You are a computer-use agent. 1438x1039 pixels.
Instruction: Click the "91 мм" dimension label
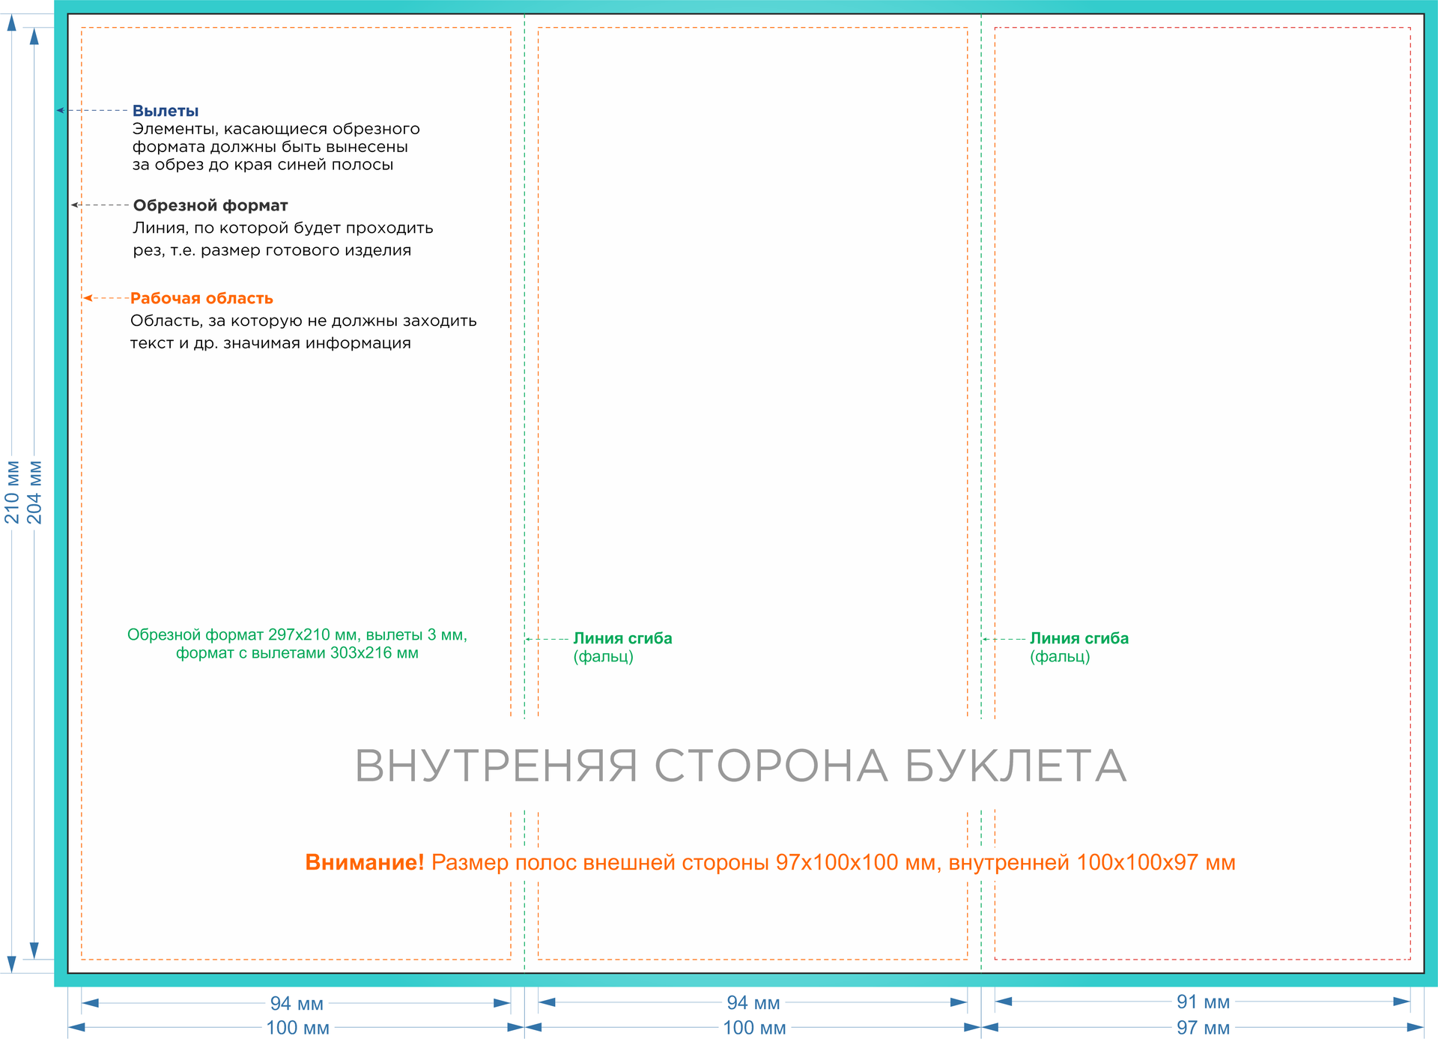click(x=1204, y=1002)
